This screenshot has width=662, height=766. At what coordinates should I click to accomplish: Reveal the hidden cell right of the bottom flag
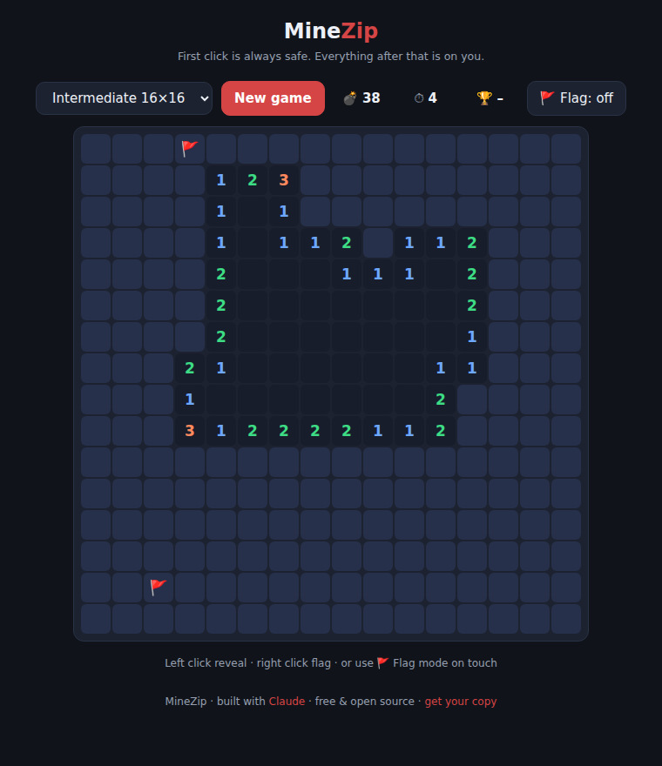tap(190, 588)
